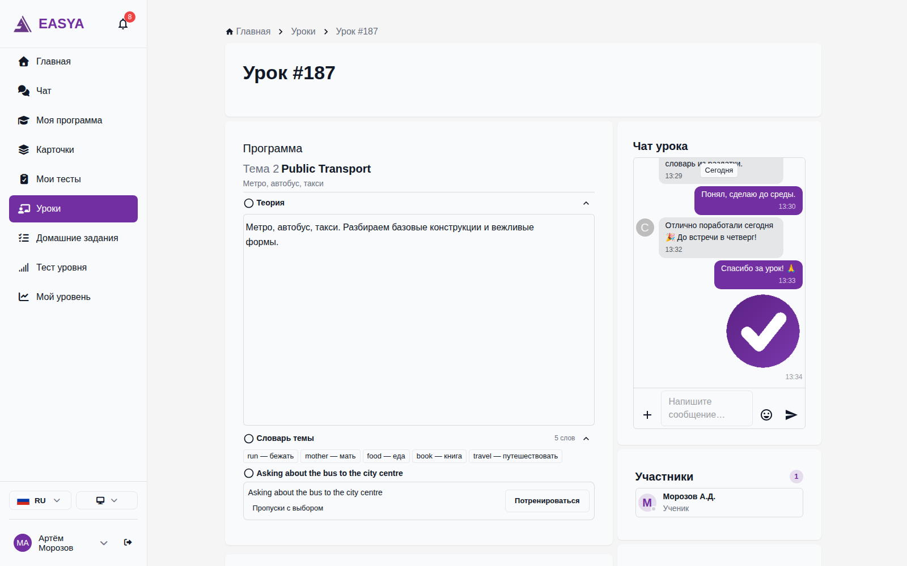Go to Мои тесты section
907x566 pixels.
pos(73,179)
